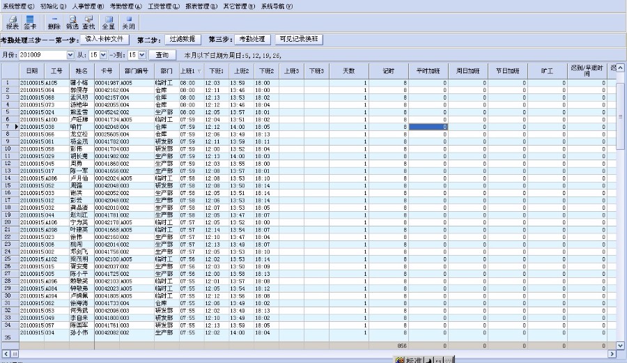Click the 日期 column header
The width and height of the screenshot is (627, 363).
(32, 71)
